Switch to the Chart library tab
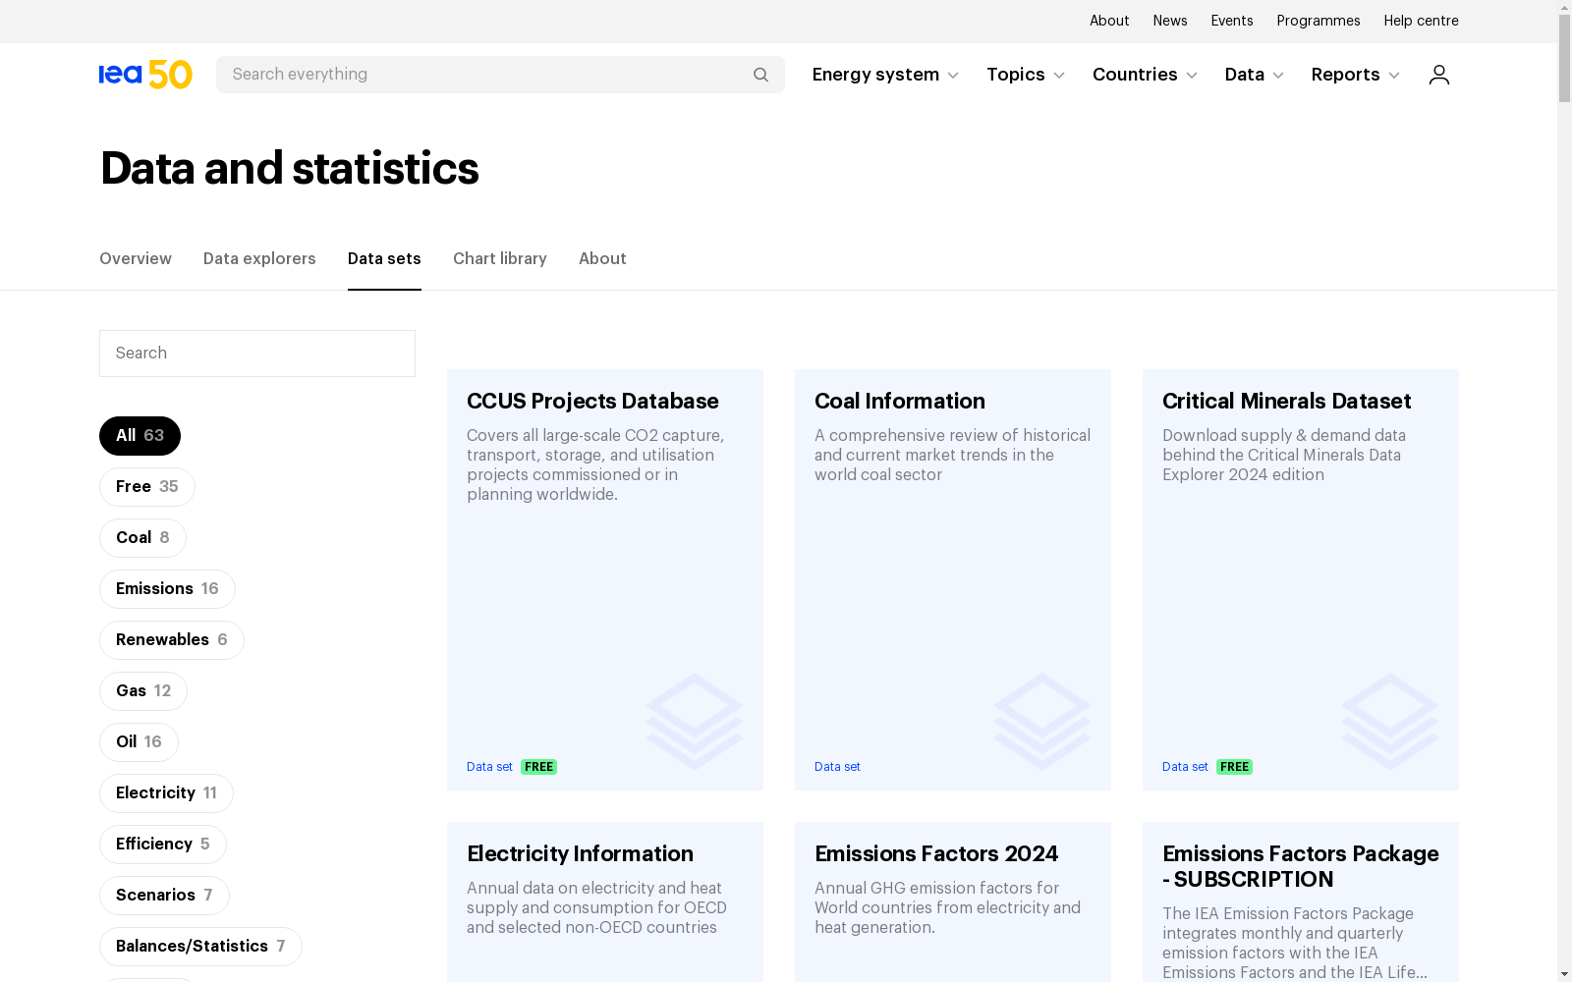This screenshot has width=1572, height=982. coord(499,259)
